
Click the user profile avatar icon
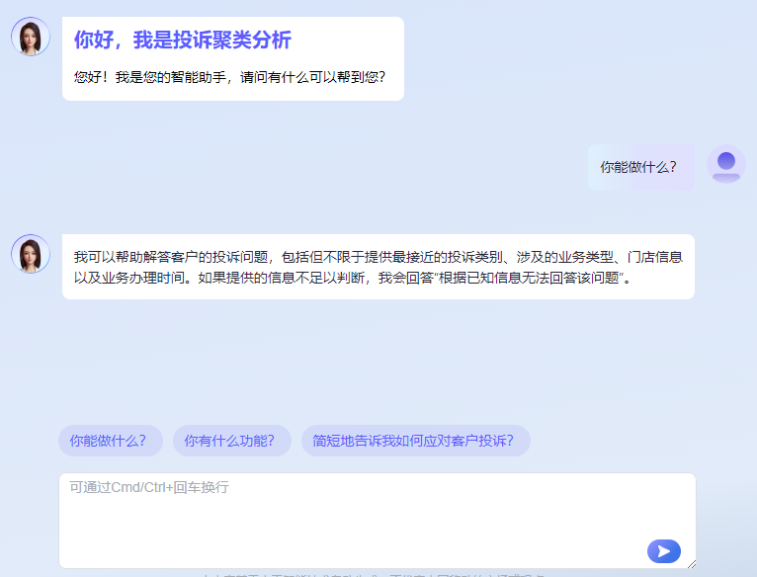coord(726,165)
